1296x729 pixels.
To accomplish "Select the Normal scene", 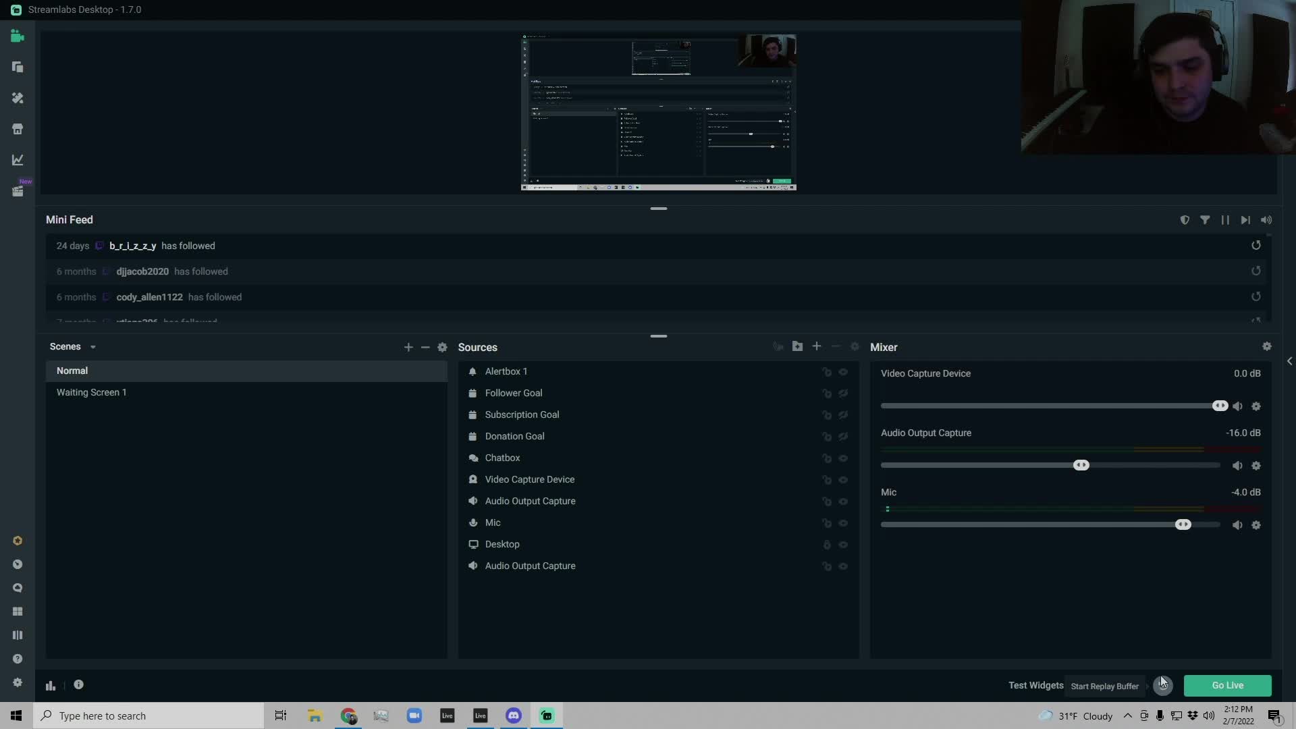I will pos(246,371).
